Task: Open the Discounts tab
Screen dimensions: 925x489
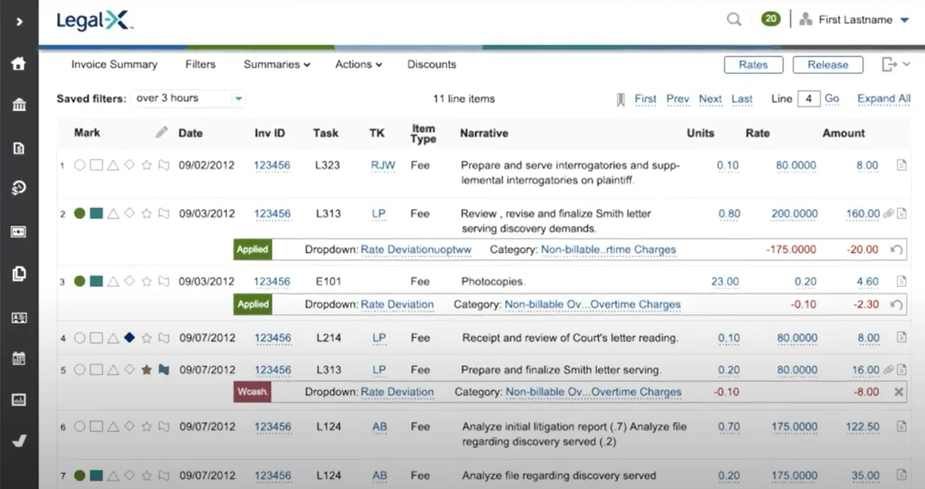Action: [x=432, y=65]
